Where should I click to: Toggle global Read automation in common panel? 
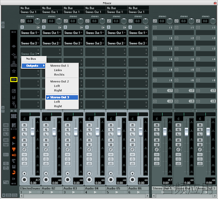(6, 140)
